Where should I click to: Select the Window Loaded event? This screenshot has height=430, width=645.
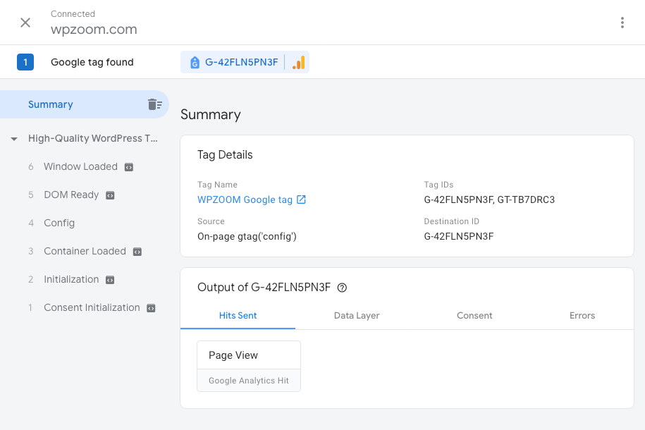[x=80, y=166]
